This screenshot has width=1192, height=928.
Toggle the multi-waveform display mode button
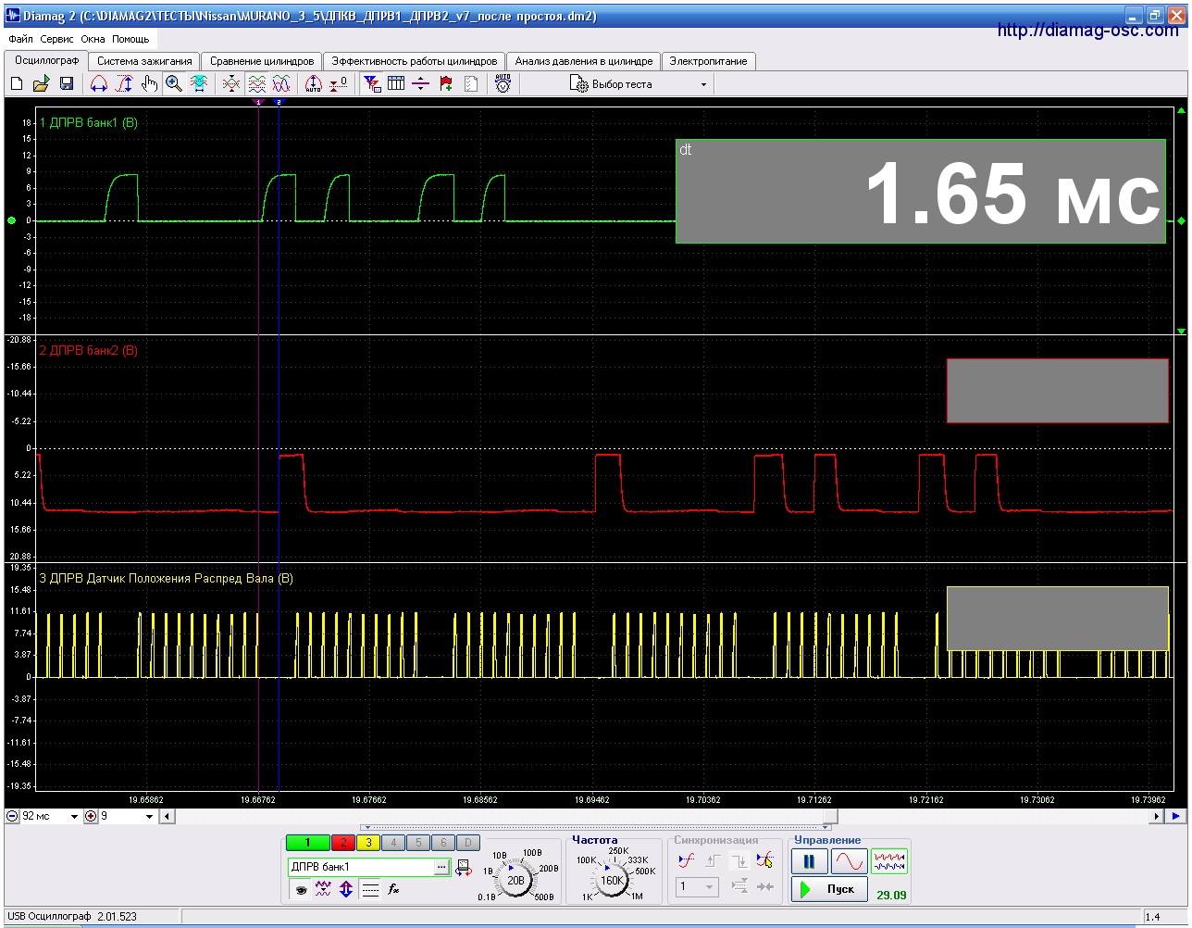point(889,861)
